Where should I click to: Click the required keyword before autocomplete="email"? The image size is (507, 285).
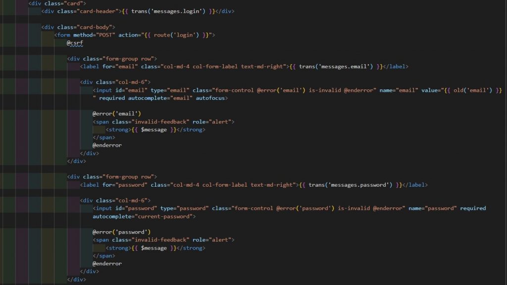point(112,98)
